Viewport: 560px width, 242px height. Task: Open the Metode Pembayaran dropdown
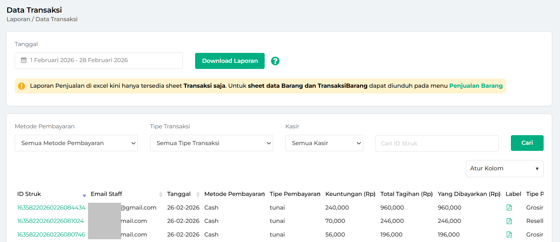click(x=76, y=143)
